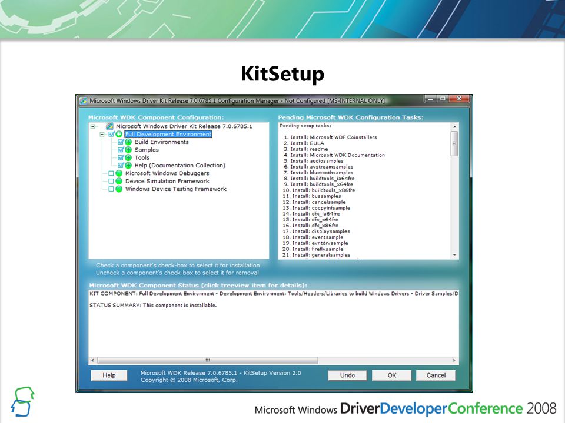The width and height of the screenshot is (565, 423).
Task: Click 'Install: displaysamples' task line
Action: click(x=317, y=231)
